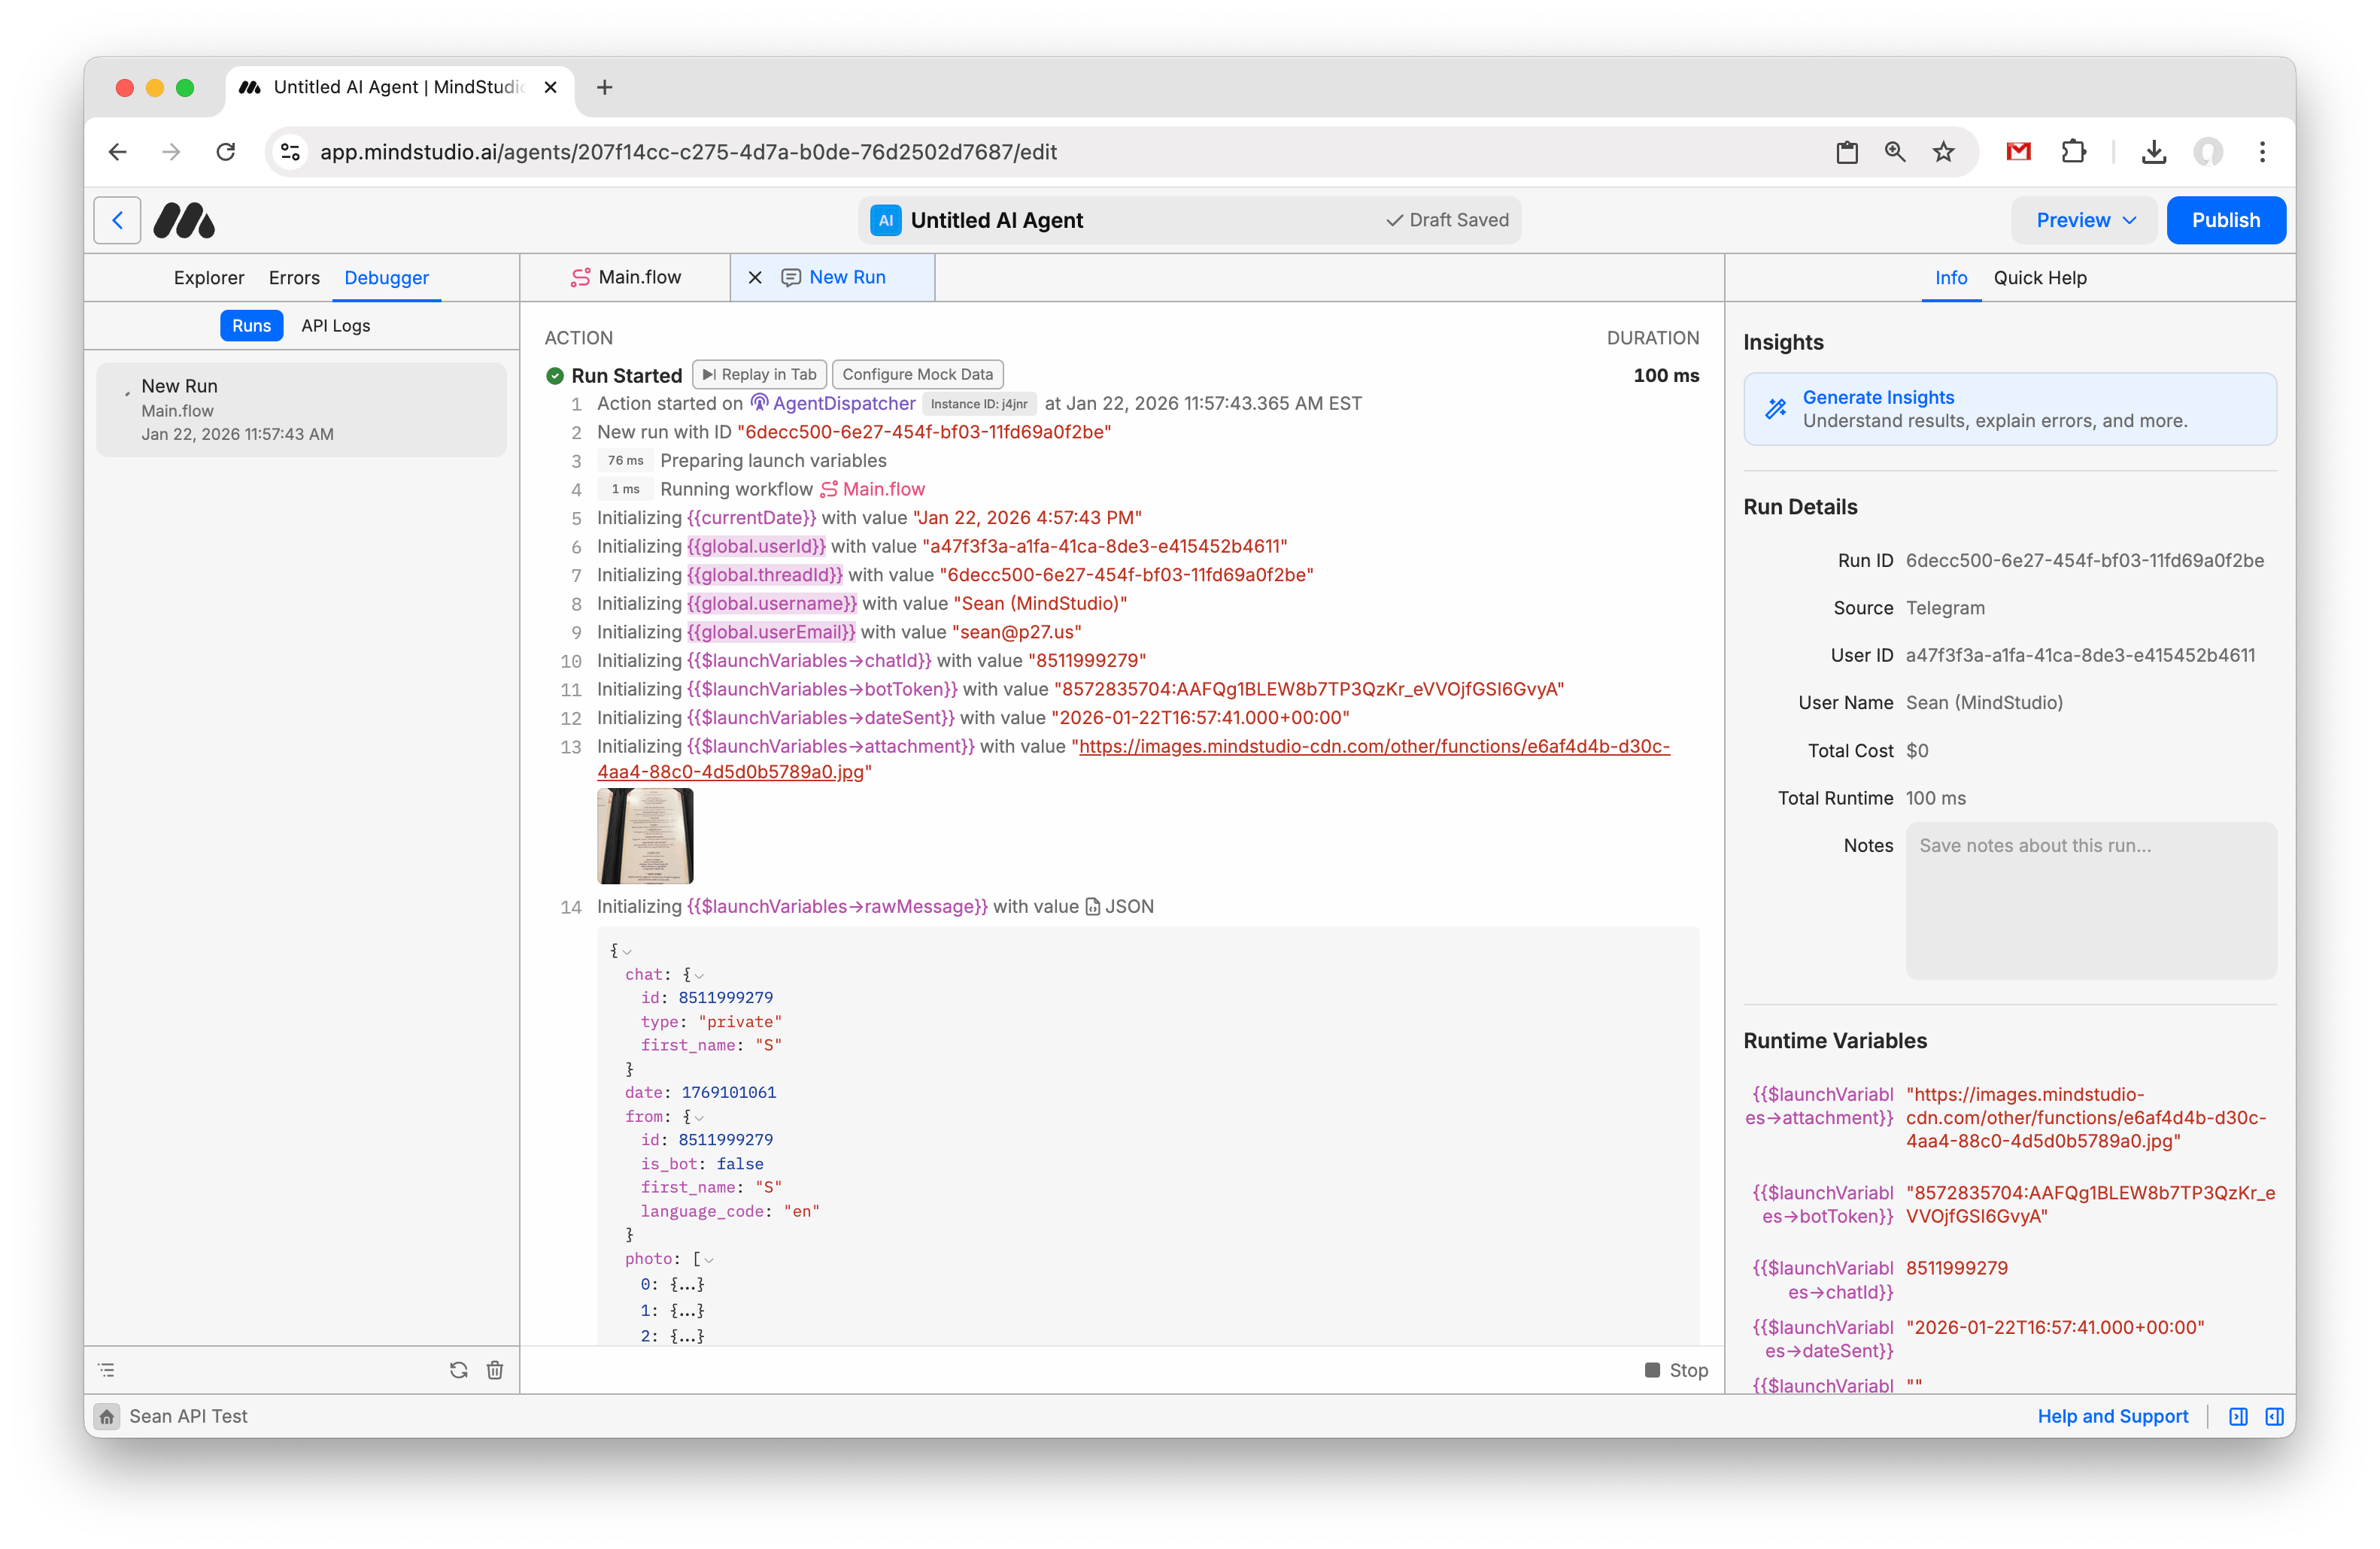Expand the photo array entry 0
Viewport: 2380px width, 1549px height.
tap(686, 1284)
